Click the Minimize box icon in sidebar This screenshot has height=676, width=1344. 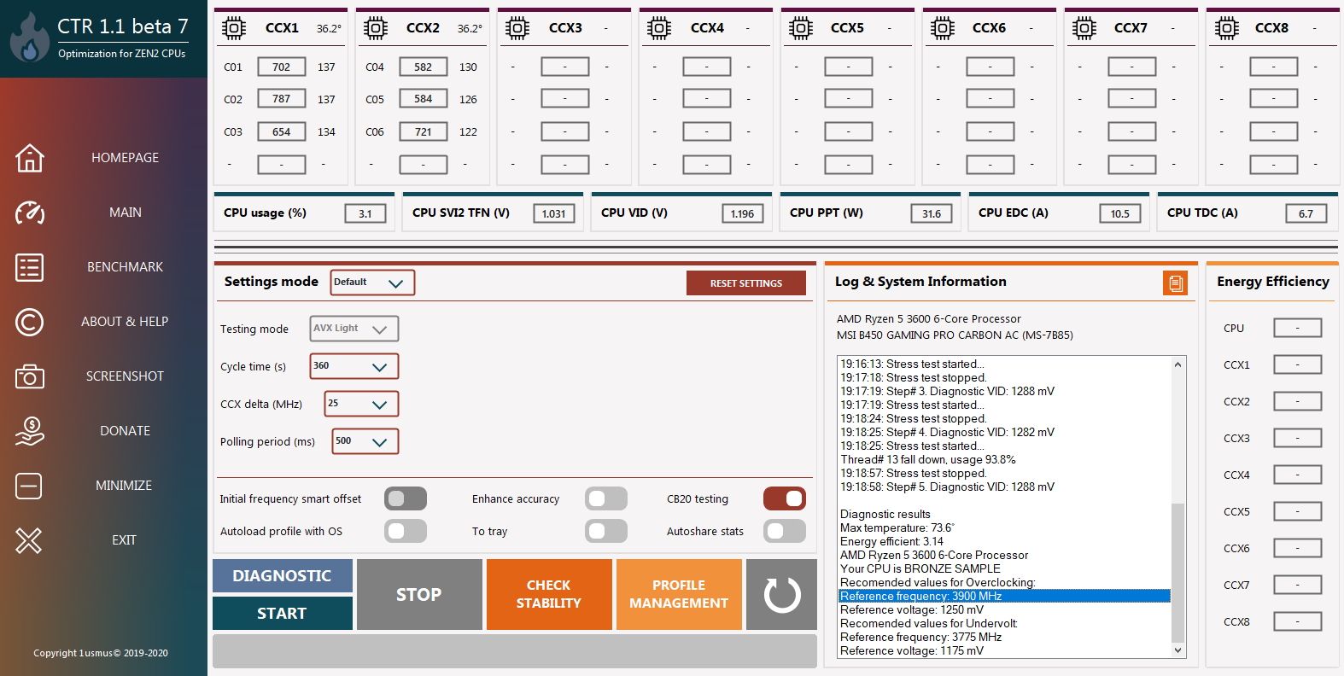point(29,486)
